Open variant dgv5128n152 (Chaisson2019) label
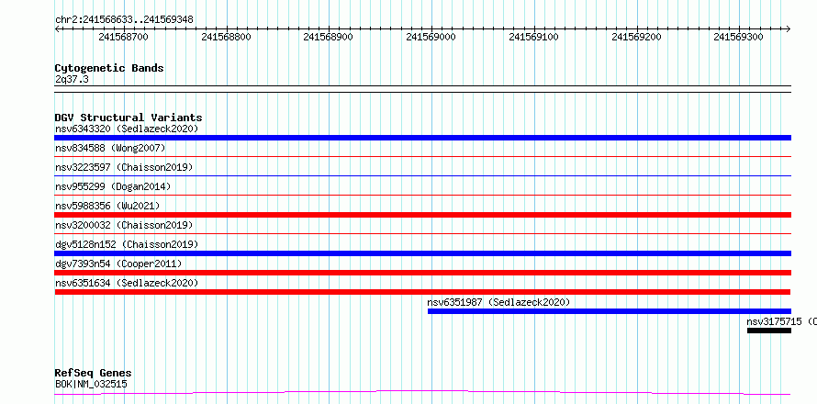Viewport: 817px width, 404px height. click(127, 244)
